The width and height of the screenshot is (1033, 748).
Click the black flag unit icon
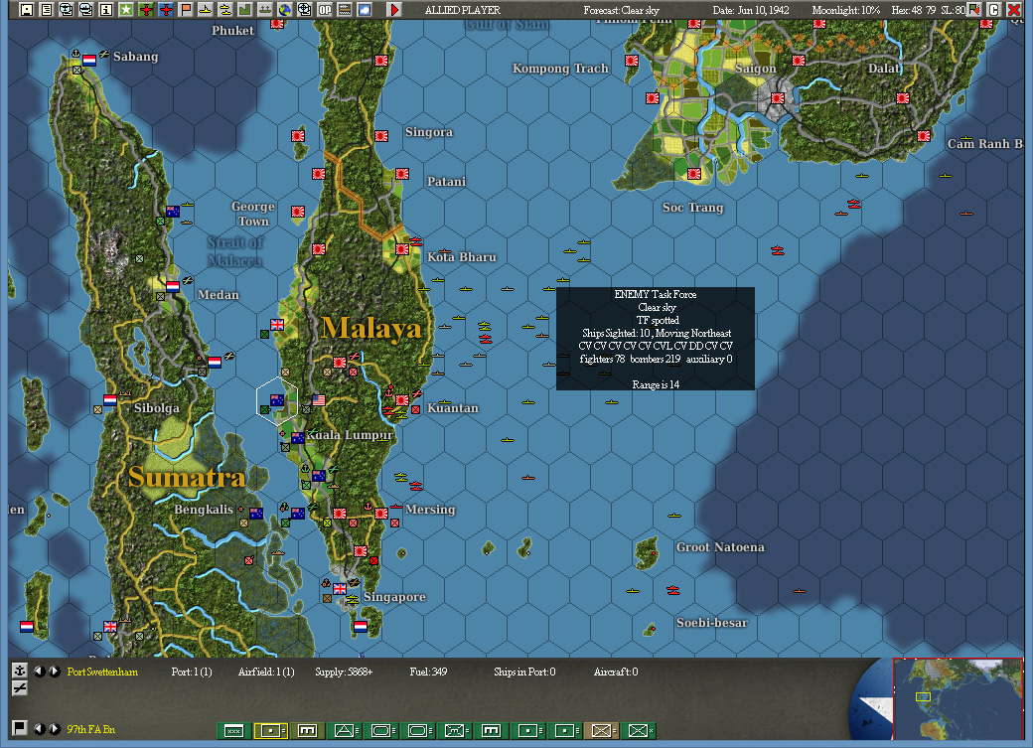[20, 727]
